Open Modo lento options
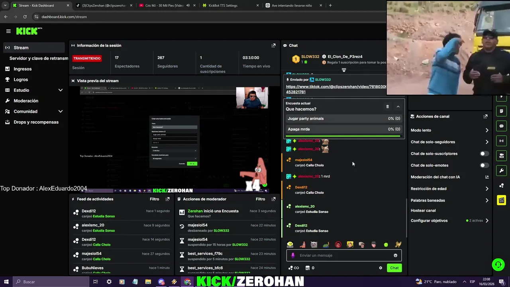The image size is (510, 287). [x=449, y=130]
